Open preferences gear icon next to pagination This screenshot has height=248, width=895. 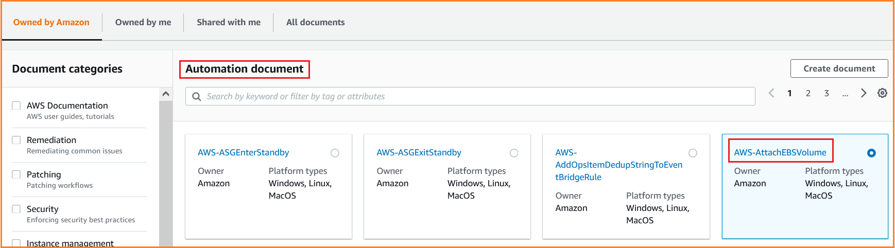(882, 93)
